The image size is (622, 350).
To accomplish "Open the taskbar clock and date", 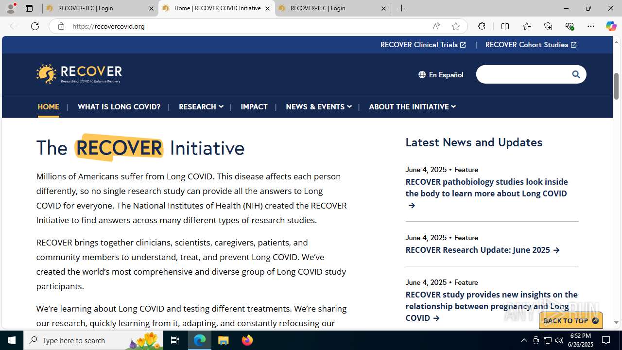I will click(581, 340).
